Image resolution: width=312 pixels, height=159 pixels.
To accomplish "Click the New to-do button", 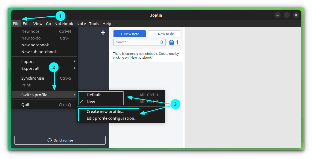I will click(x=164, y=34).
